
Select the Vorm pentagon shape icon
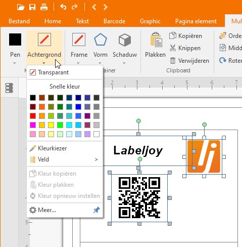101,39
